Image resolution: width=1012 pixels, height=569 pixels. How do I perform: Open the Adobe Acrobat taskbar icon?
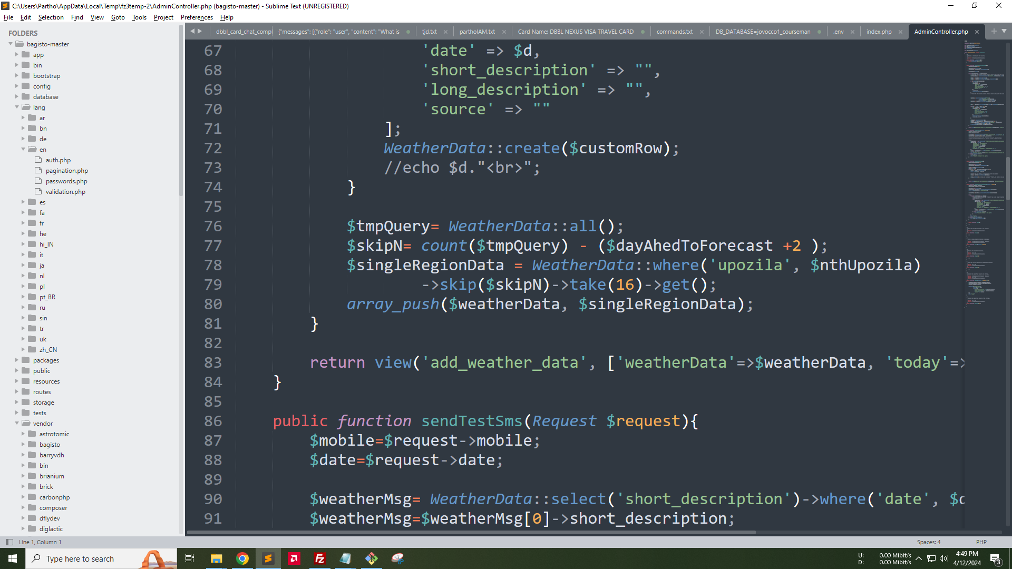(294, 558)
